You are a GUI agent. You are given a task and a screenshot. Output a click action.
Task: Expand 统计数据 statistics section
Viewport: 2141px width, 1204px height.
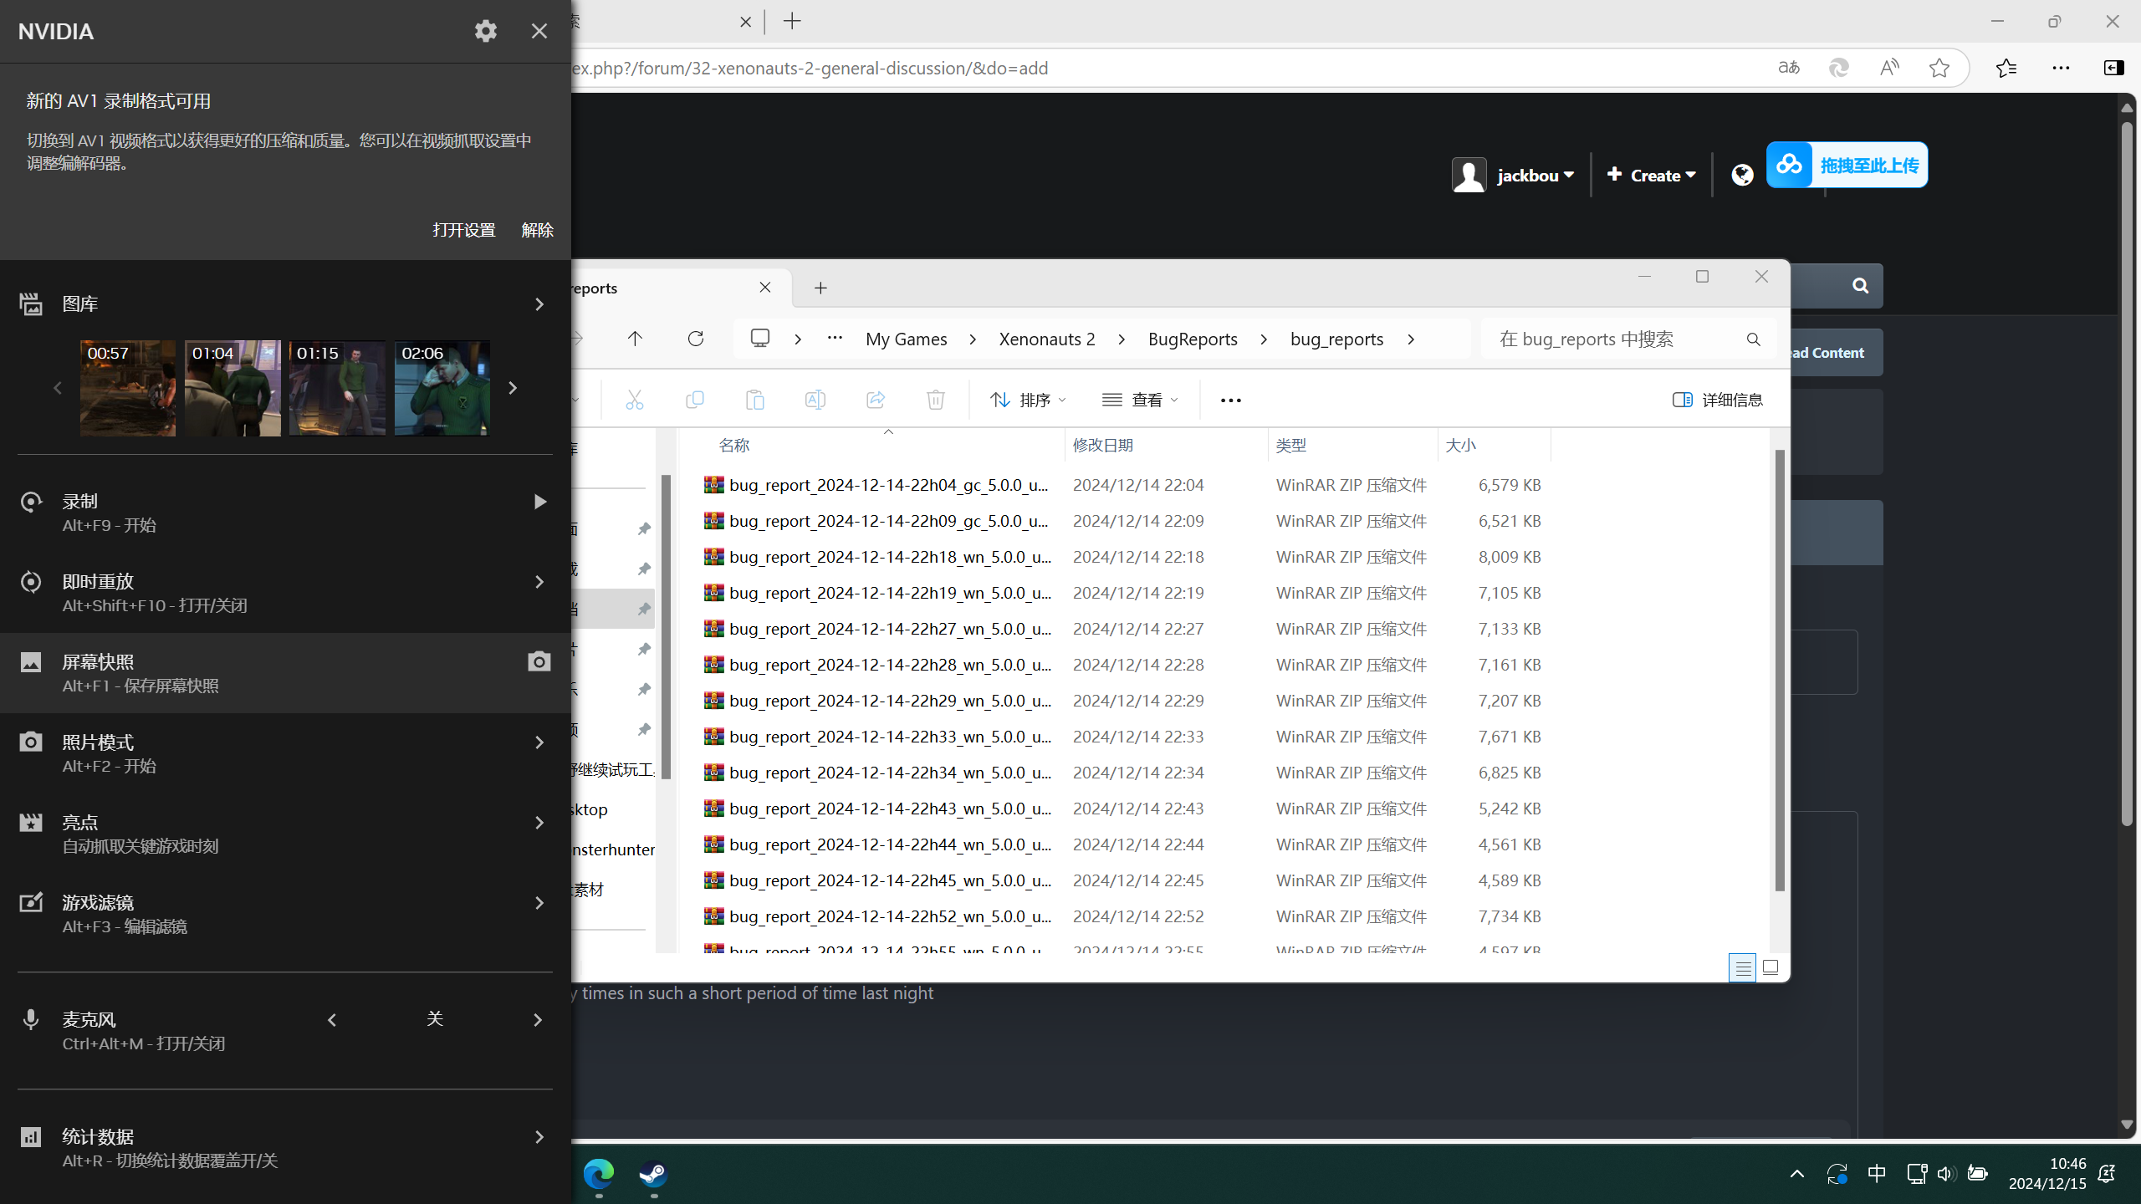[x=539, y=1137]
